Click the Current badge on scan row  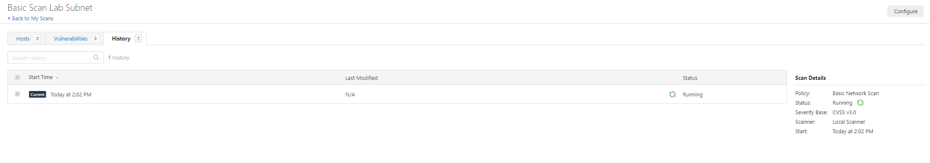click(x=37, y=94)
